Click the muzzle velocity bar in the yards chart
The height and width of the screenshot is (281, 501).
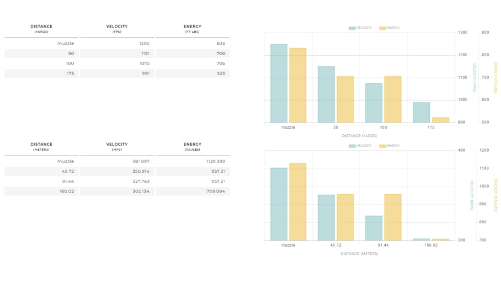click(x=279, y=83)
